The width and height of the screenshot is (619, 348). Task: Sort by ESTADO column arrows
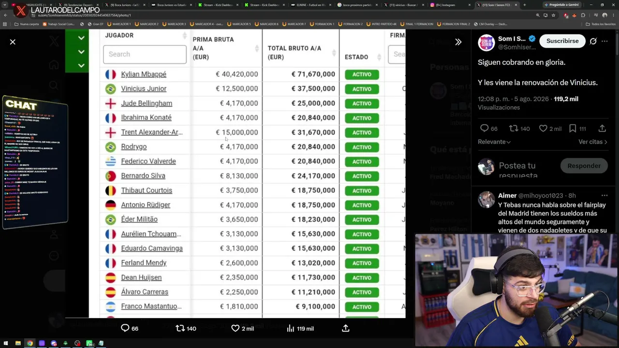point(379,57)
